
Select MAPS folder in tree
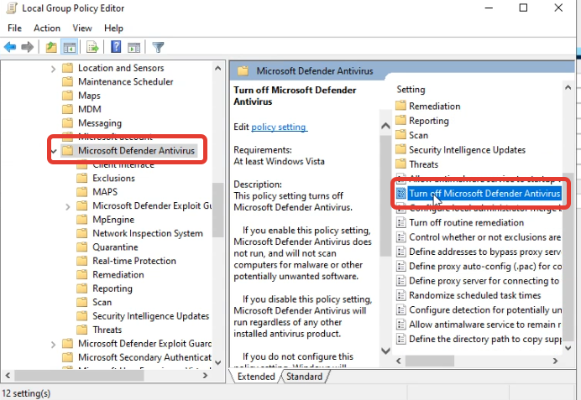pos(105,192)
